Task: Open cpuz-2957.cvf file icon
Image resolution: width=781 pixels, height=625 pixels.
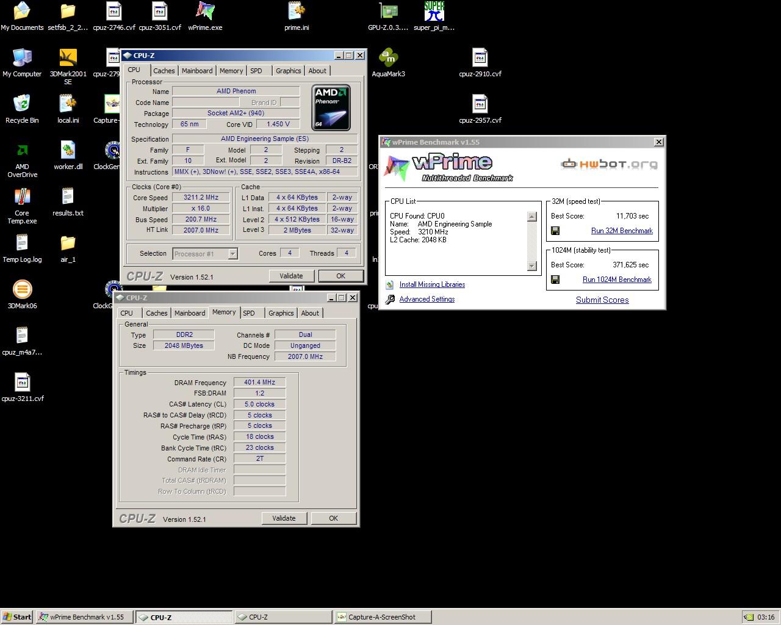Action: [480, 109]
